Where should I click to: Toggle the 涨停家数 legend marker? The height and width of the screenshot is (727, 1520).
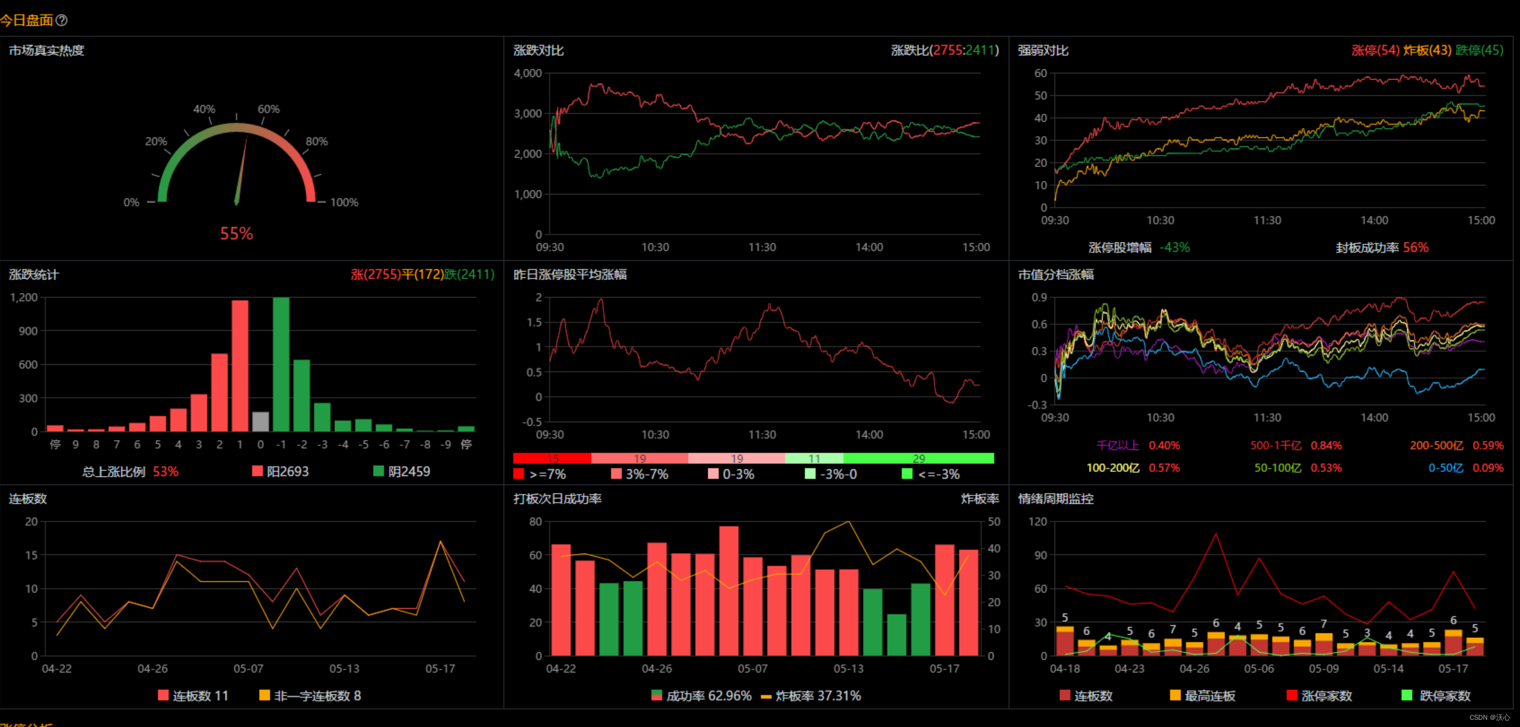click(1291, 695)
